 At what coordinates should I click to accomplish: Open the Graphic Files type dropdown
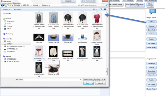coord(94,80)
